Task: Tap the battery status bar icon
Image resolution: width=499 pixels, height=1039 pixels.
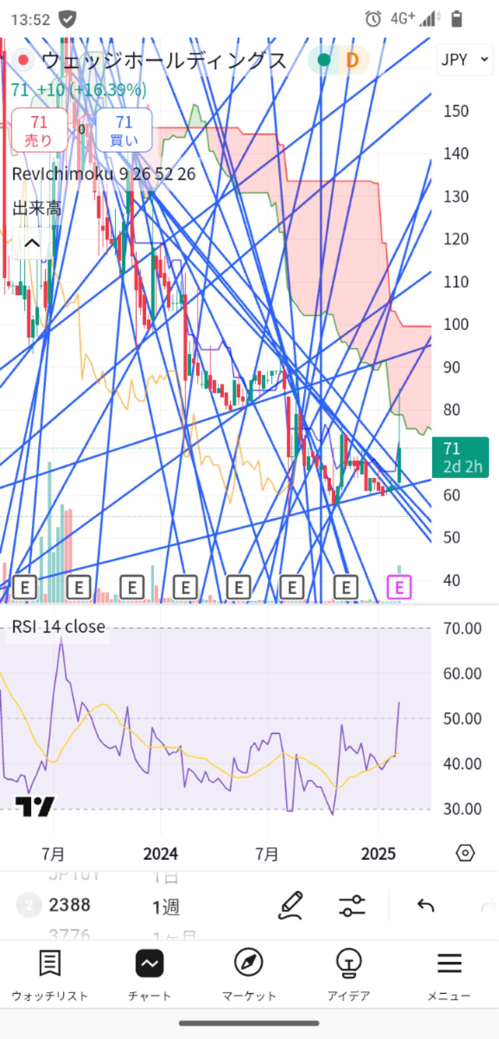Action: (456, 19)
